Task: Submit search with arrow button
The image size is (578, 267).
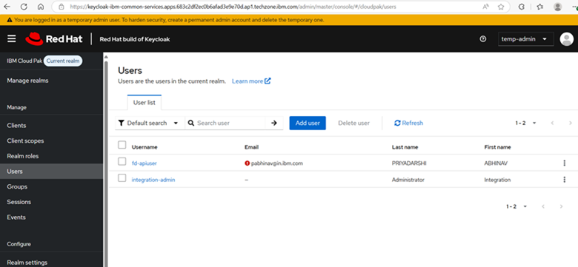Action: [274, 123]
